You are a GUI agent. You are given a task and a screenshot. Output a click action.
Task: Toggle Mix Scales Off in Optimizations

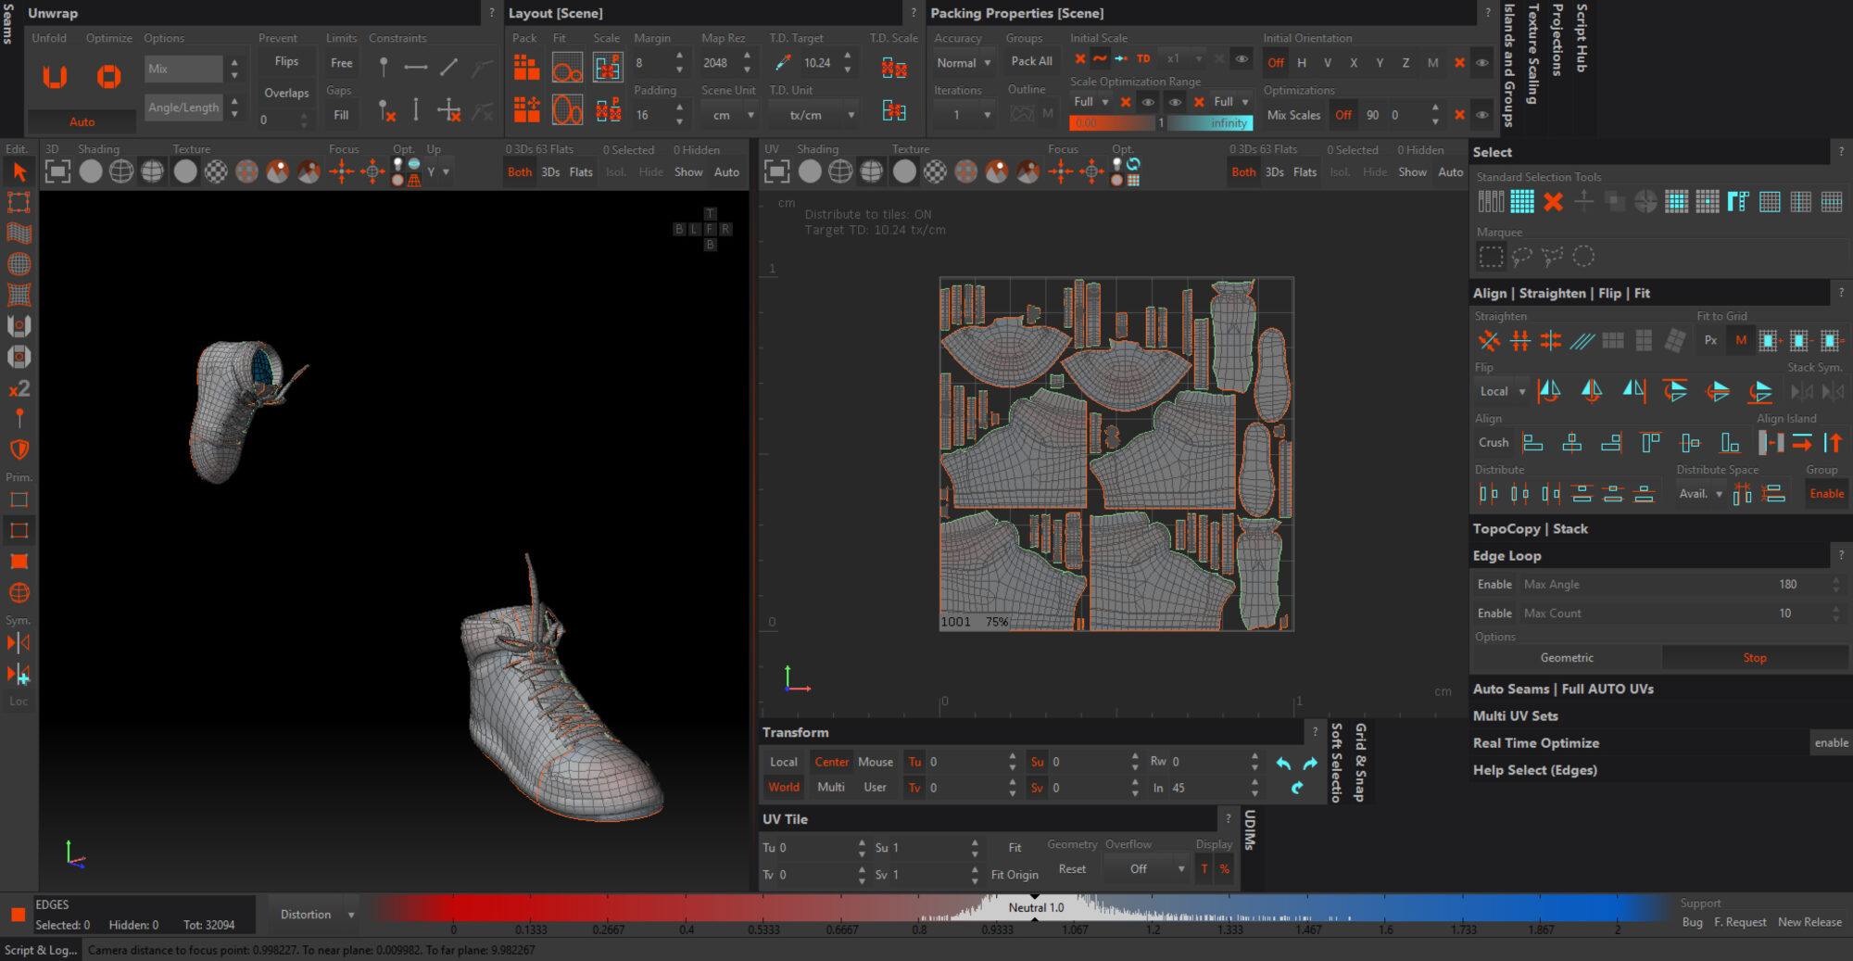(1343, 114)
